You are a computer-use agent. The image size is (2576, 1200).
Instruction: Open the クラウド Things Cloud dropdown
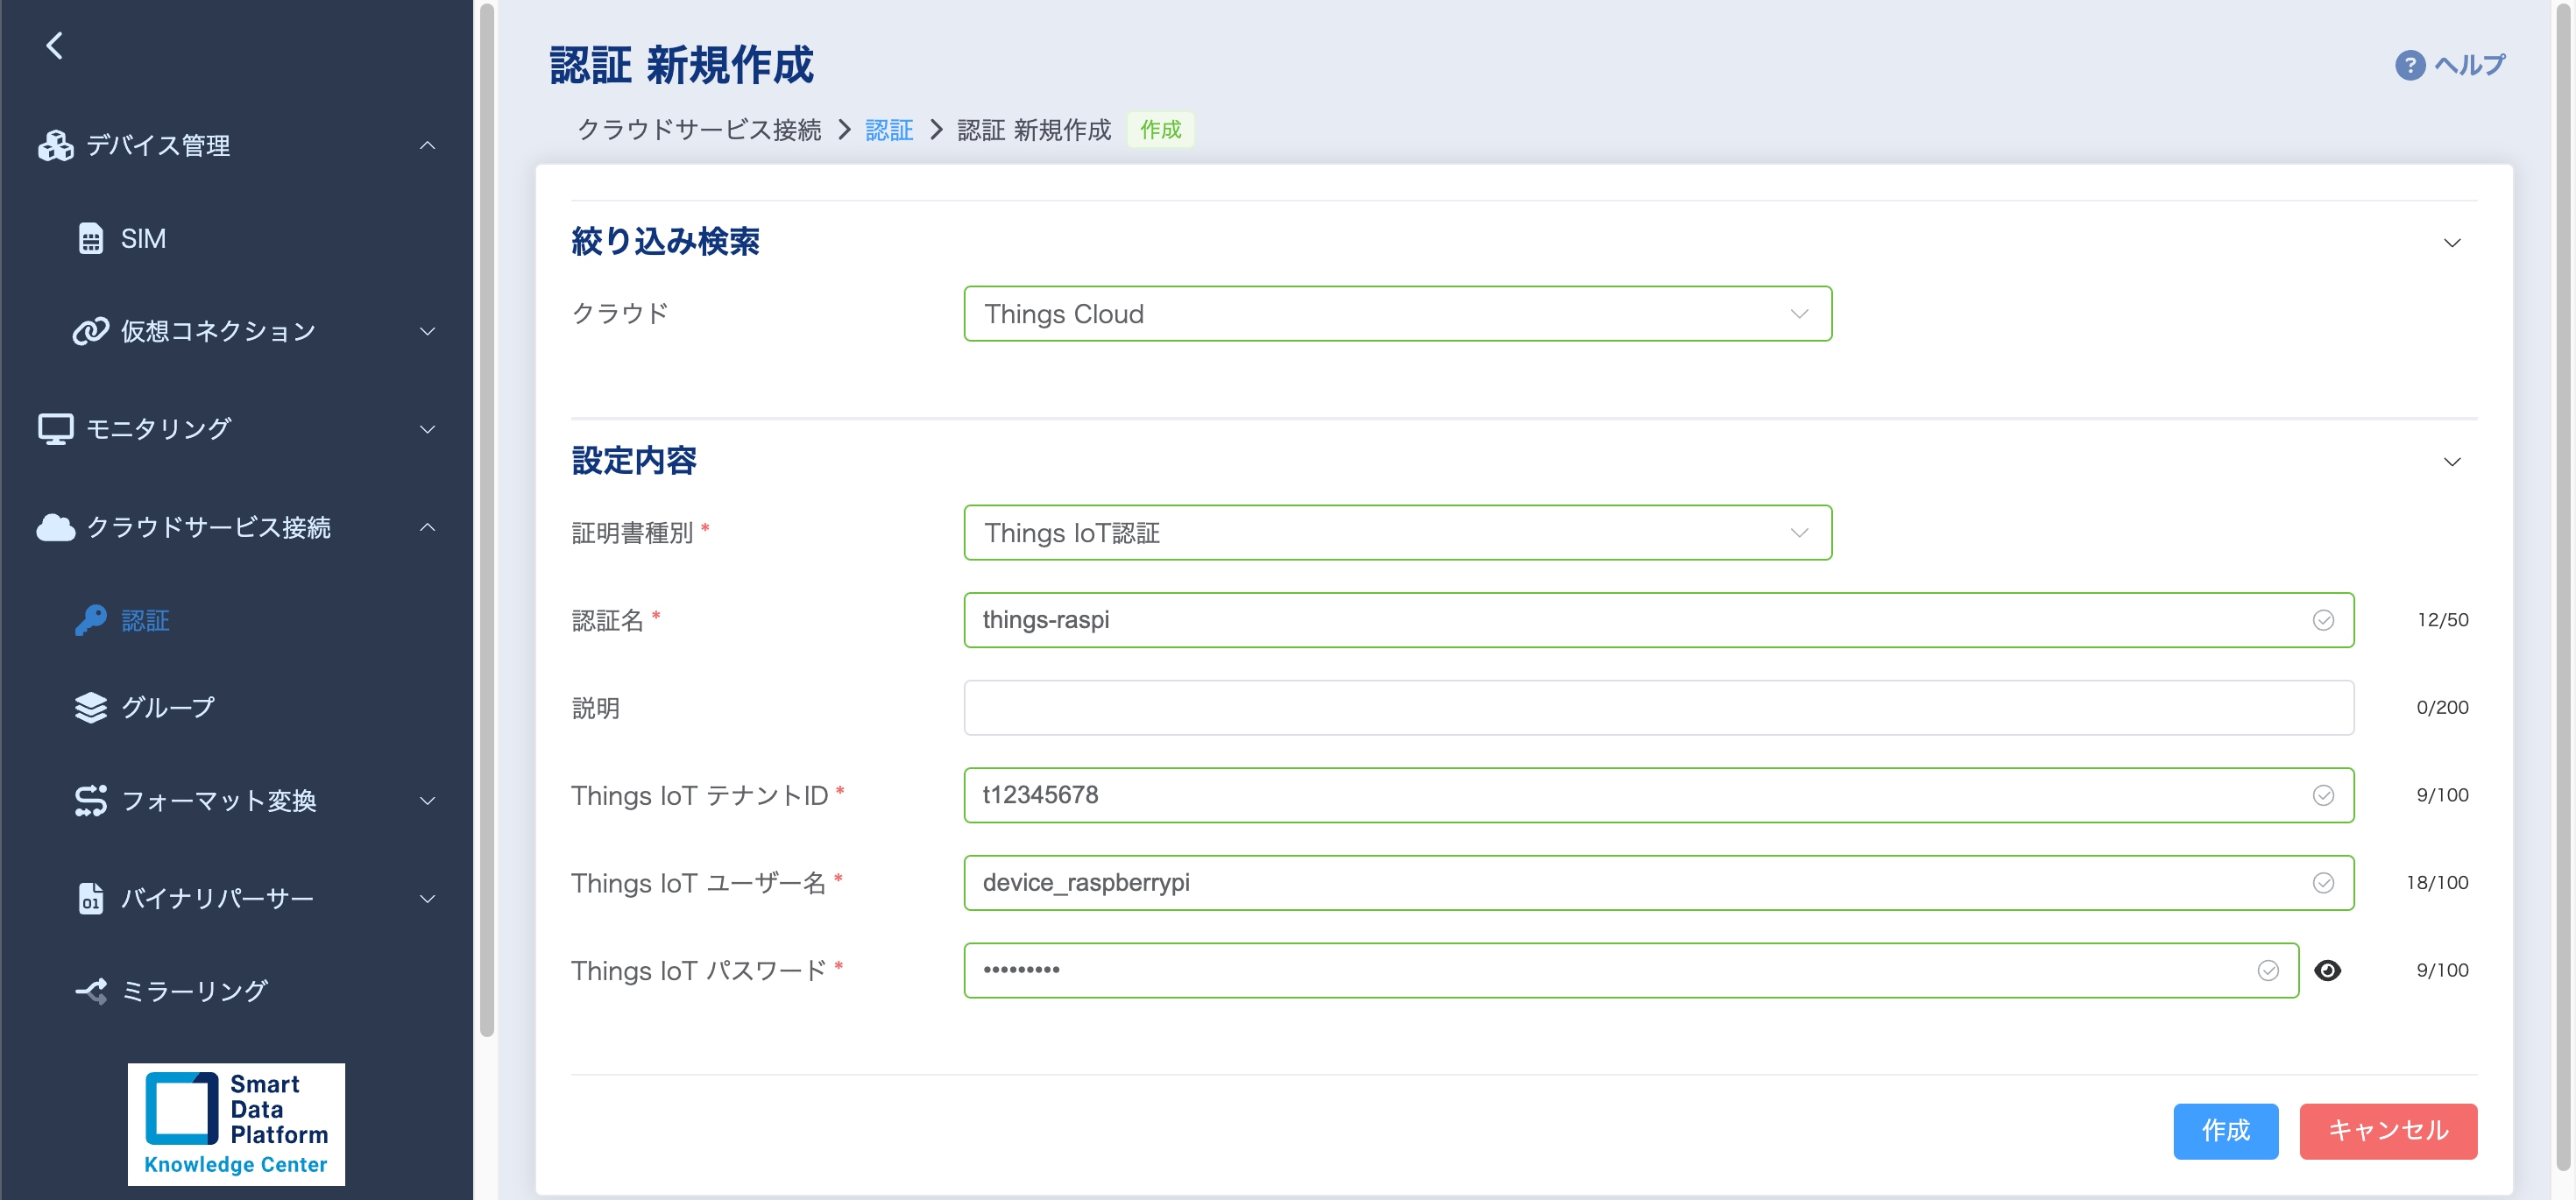1398,314
